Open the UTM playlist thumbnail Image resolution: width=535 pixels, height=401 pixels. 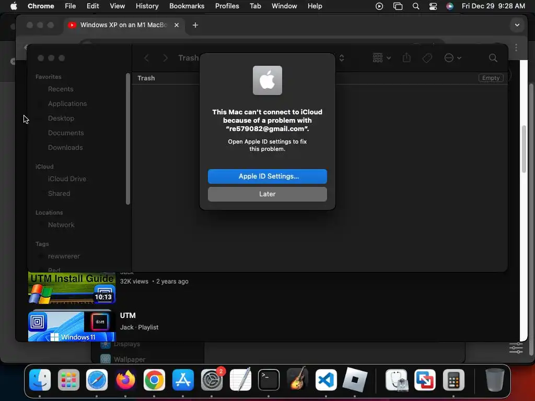coord(72,326)
